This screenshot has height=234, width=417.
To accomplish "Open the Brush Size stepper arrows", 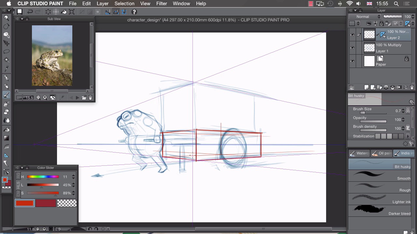I will (403, 111).
